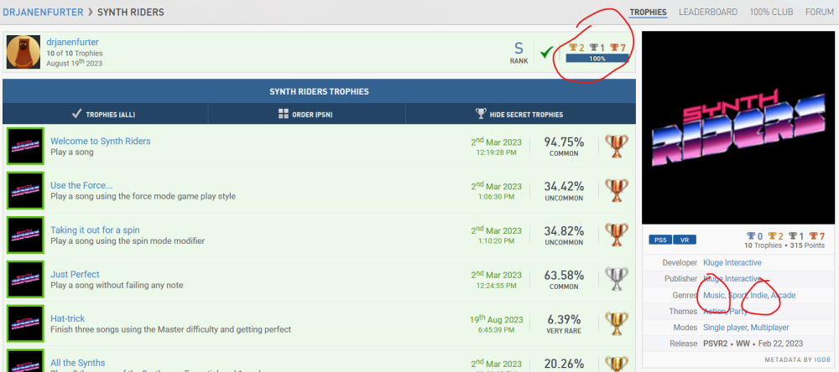
Task: Click the drjanenfurter user avatar
Action: pos(24,52)
